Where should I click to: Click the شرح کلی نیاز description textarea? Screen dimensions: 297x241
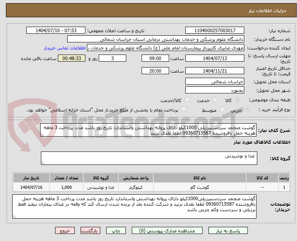click(x=148, y=130)
